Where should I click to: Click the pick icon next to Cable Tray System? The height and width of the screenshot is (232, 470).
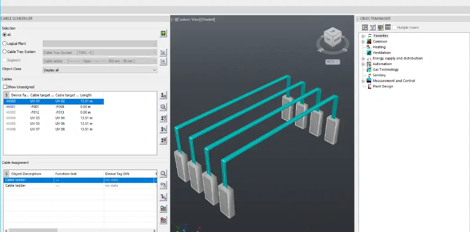click(164, 52)
